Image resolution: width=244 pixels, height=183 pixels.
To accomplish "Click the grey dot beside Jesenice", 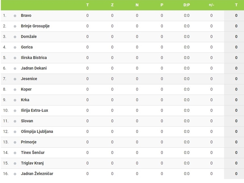I will [15, 79].
